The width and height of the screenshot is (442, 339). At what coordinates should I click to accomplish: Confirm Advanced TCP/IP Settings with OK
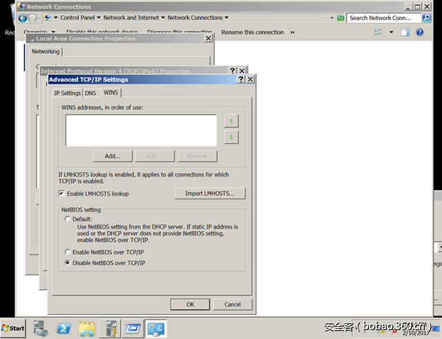190,305
